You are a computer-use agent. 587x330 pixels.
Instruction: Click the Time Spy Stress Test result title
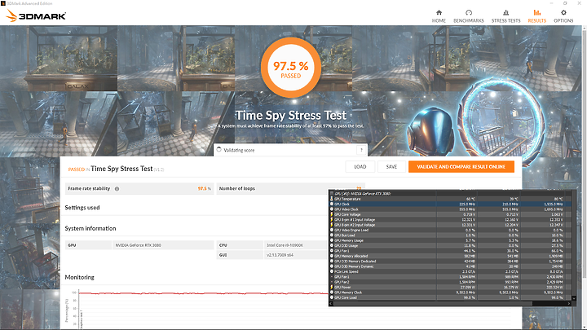(121, 169)
